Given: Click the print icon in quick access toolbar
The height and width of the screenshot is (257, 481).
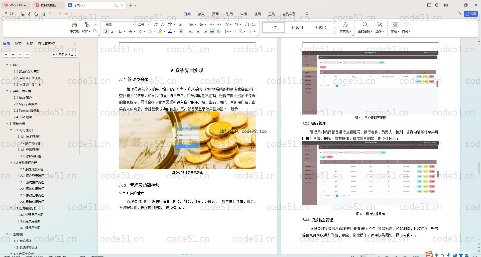Looking at the screenshot, I should pyautogui.click(x=36, y=14).
